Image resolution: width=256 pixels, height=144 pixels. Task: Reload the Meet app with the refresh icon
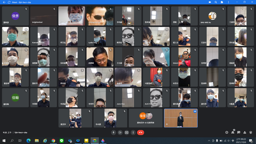pyautogui.click(x=9, y=2)
